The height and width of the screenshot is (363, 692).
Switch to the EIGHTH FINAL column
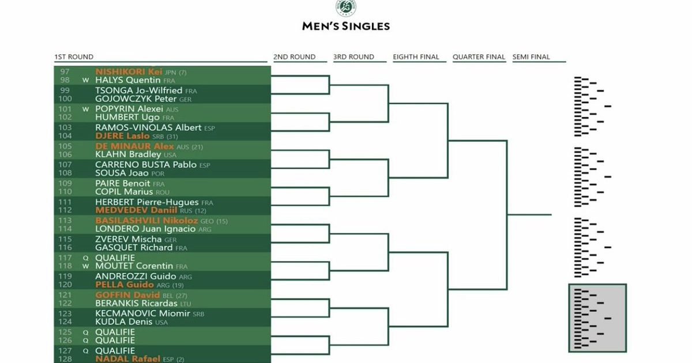416,57
